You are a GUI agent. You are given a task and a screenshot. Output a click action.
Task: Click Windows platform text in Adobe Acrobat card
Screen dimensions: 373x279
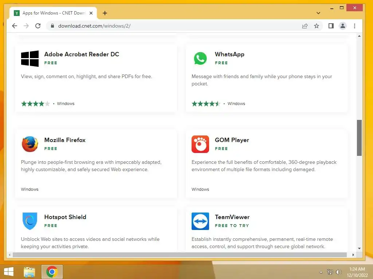point(66,104)
